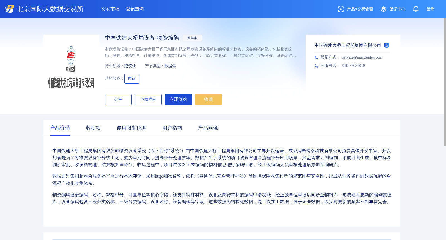The image size is (446, 240).
Task: Click the 数据集 product type value
Action: click(170, 66)
